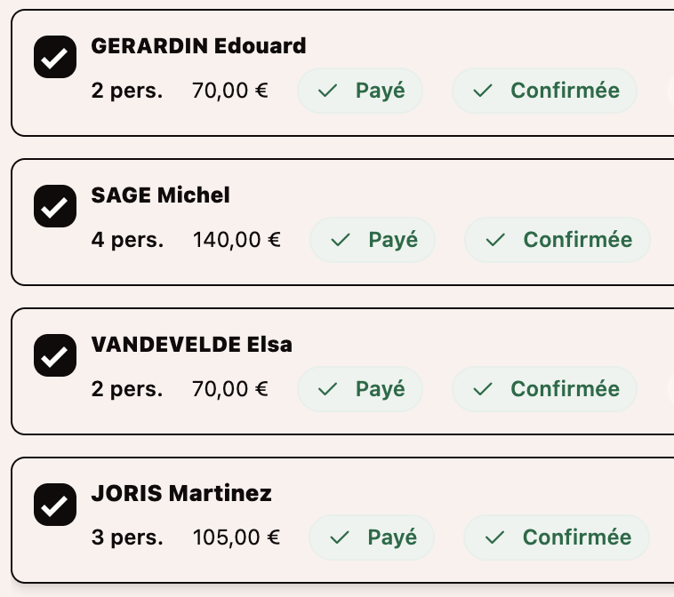Click the Confirmée badge for JORIS Martinez

pyautogui.click(x=557, y=538)
